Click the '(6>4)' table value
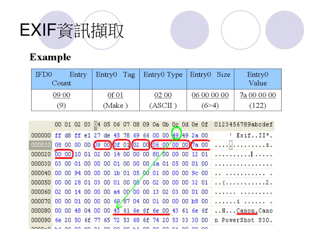Viewport: 320px width, 240px height. click(x=210, y=106)
